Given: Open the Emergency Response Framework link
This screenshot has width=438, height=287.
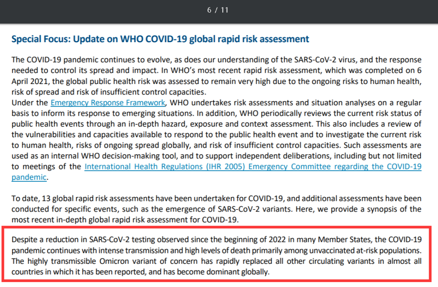Looking at the screenshot, I should [107, 103].
